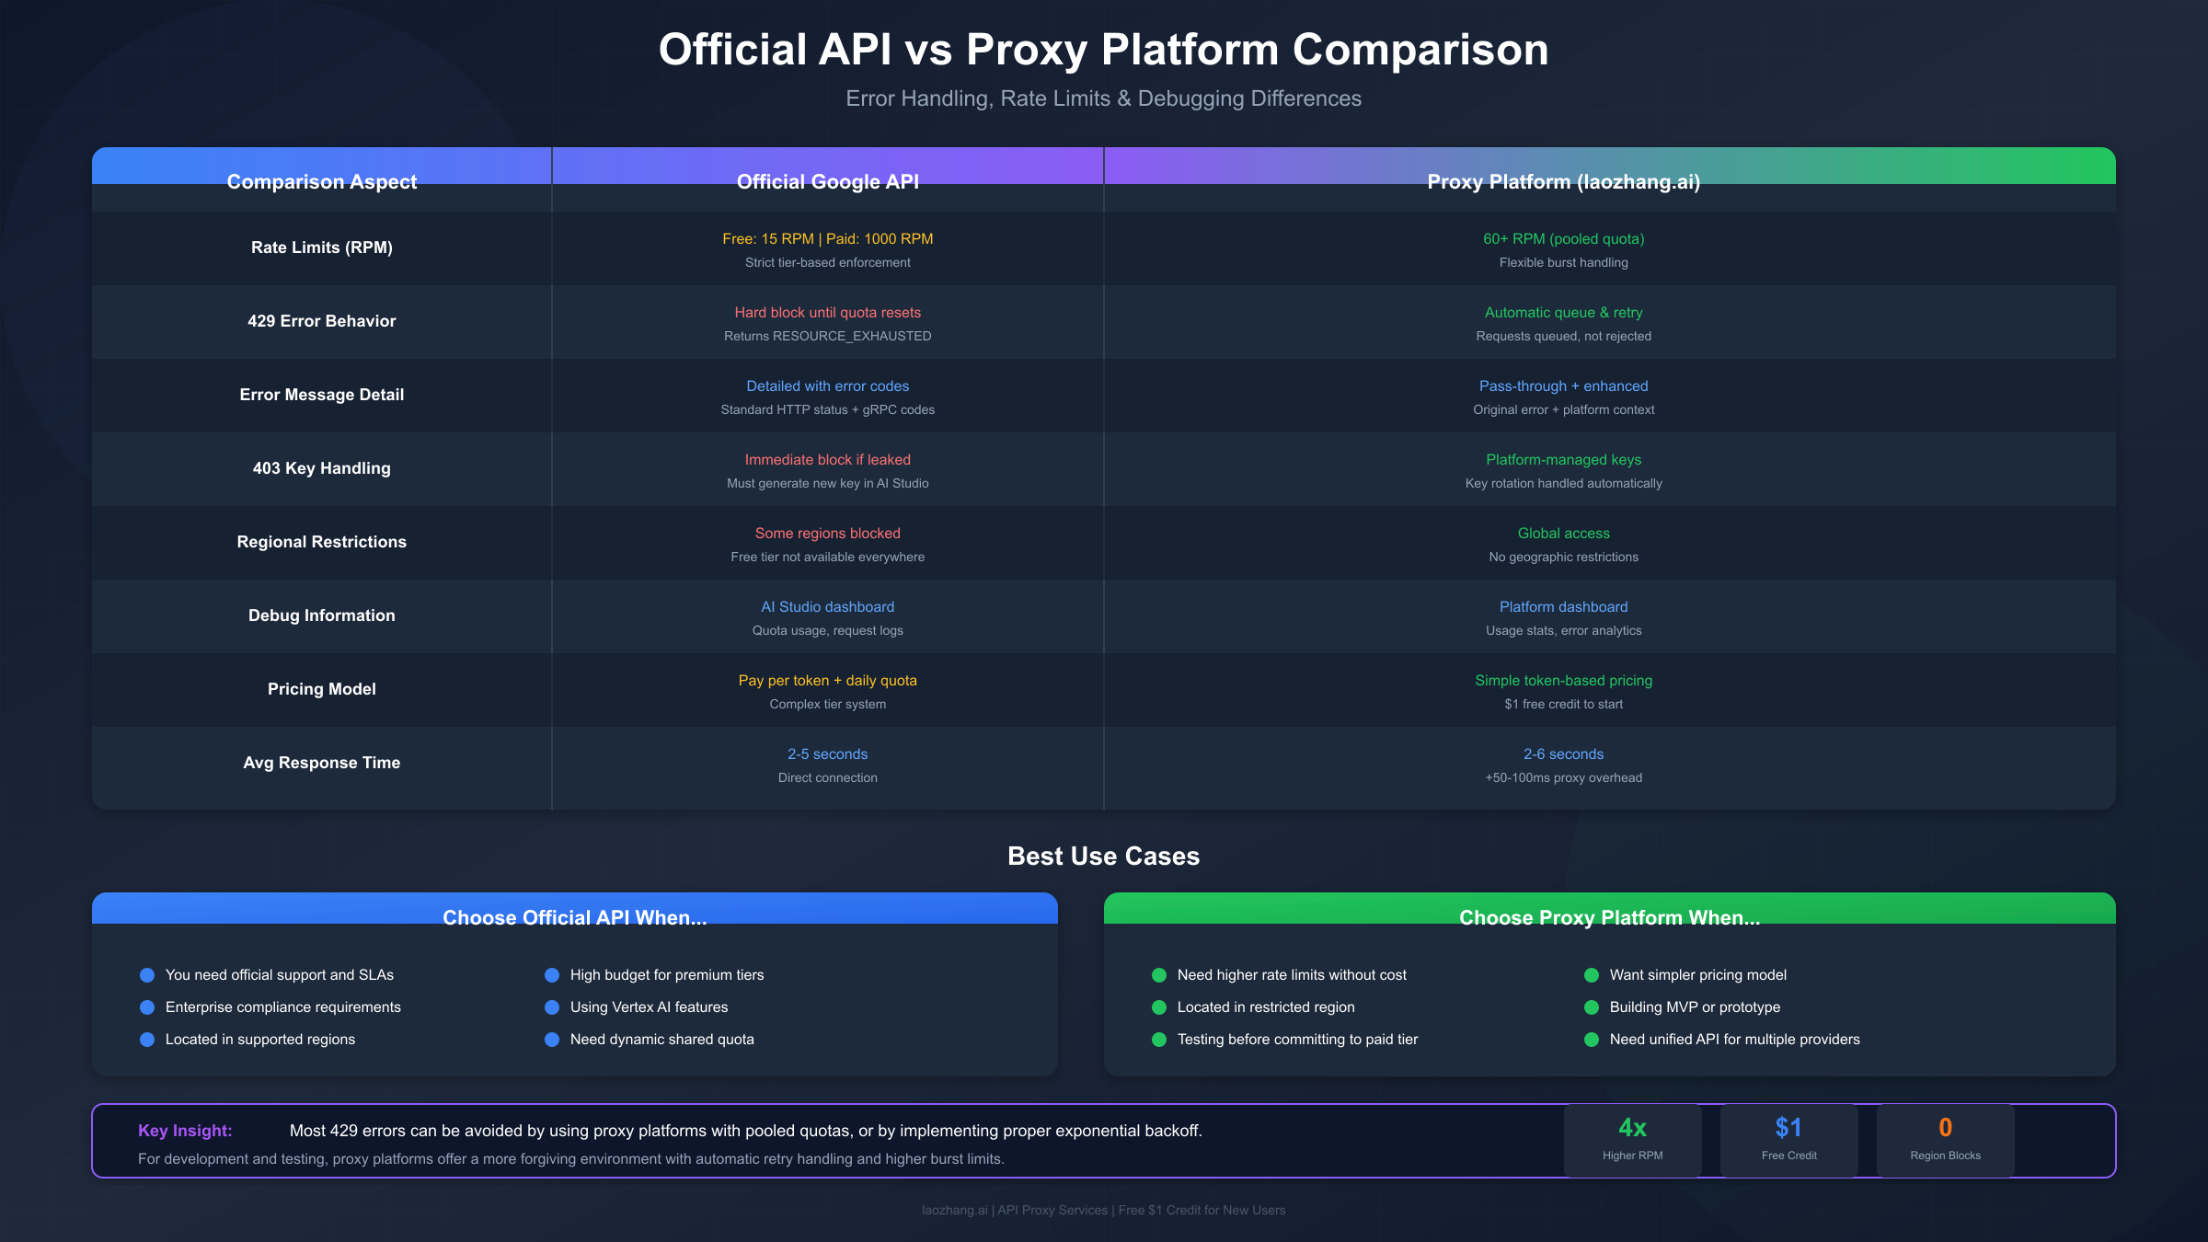Click the blue bullet next to Need dynamic shared quota
Screen dimensions: 2208x1242
click(x=551, y=1039)
